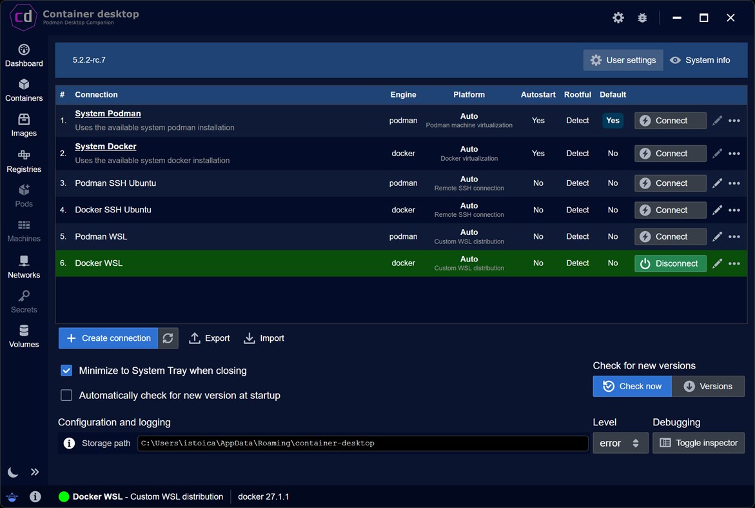This screenshot has height=508, width=755.
Task: Open the Secrets sidebar section
Action: point(24,301)
